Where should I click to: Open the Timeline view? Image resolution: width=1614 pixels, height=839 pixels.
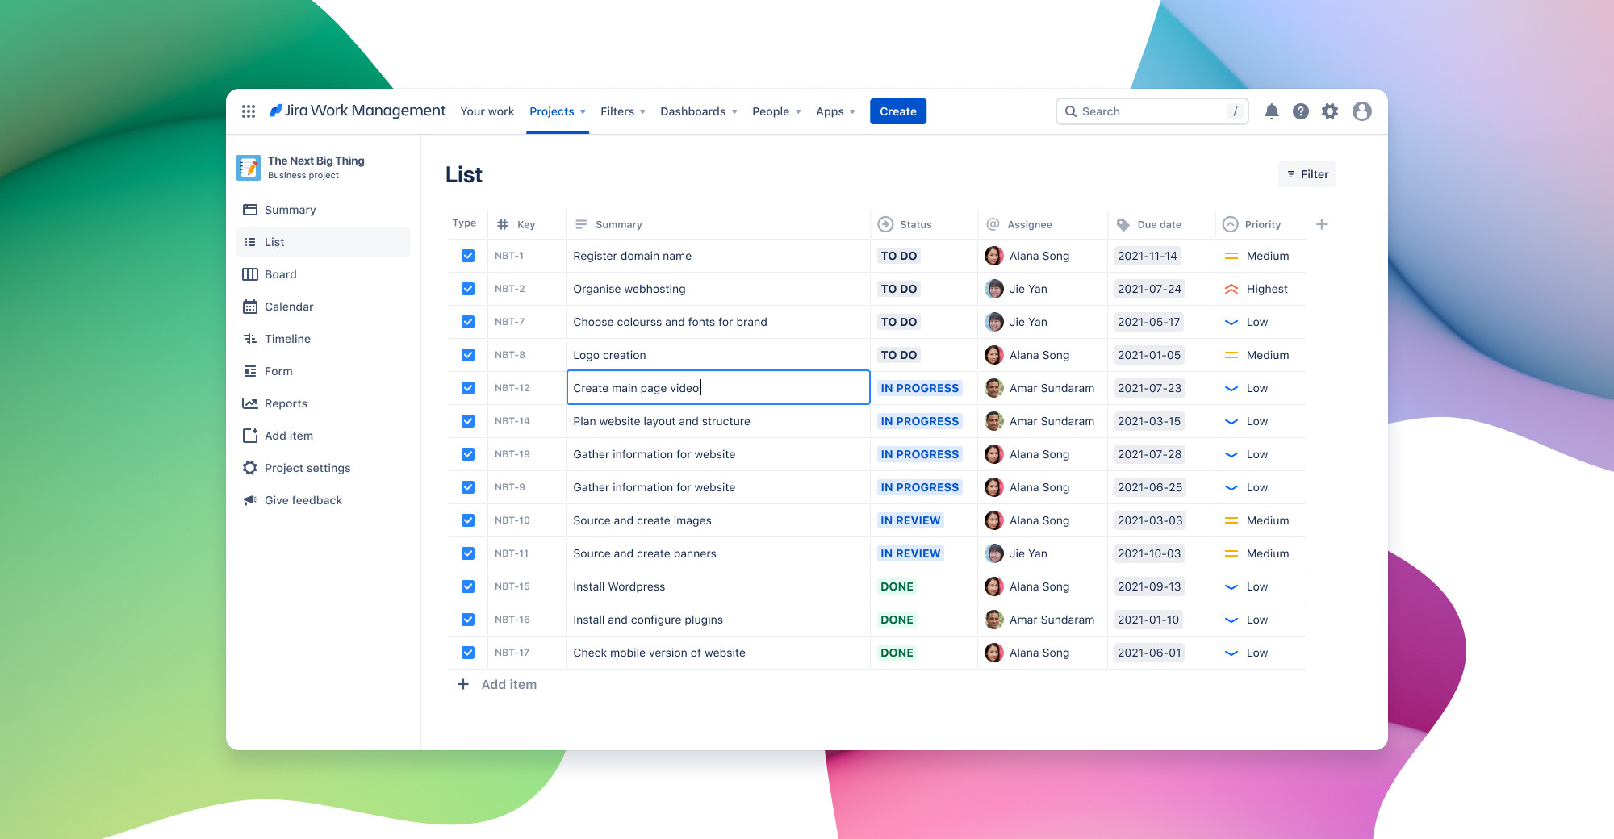[323, 339]
